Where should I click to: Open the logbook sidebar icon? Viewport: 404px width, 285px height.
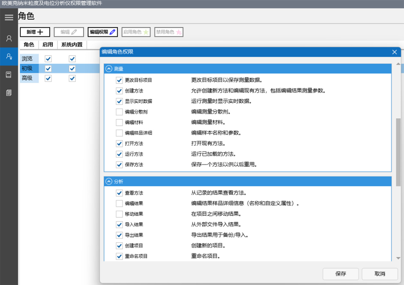coord(9,75)
